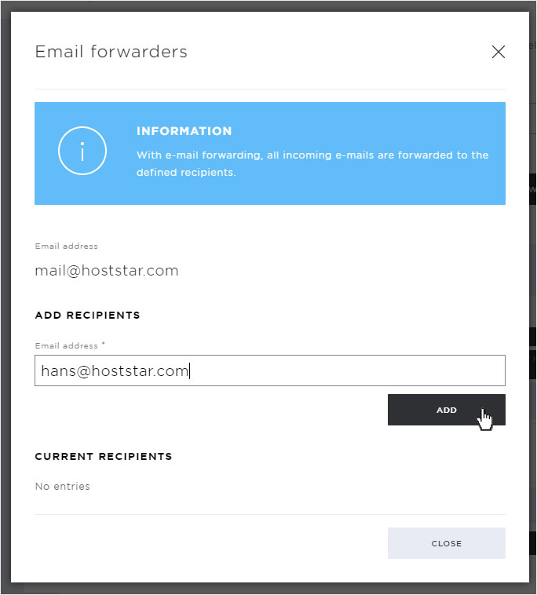Click the Email forwarders dialog title

pyautogui.click(x=111, y=52)
